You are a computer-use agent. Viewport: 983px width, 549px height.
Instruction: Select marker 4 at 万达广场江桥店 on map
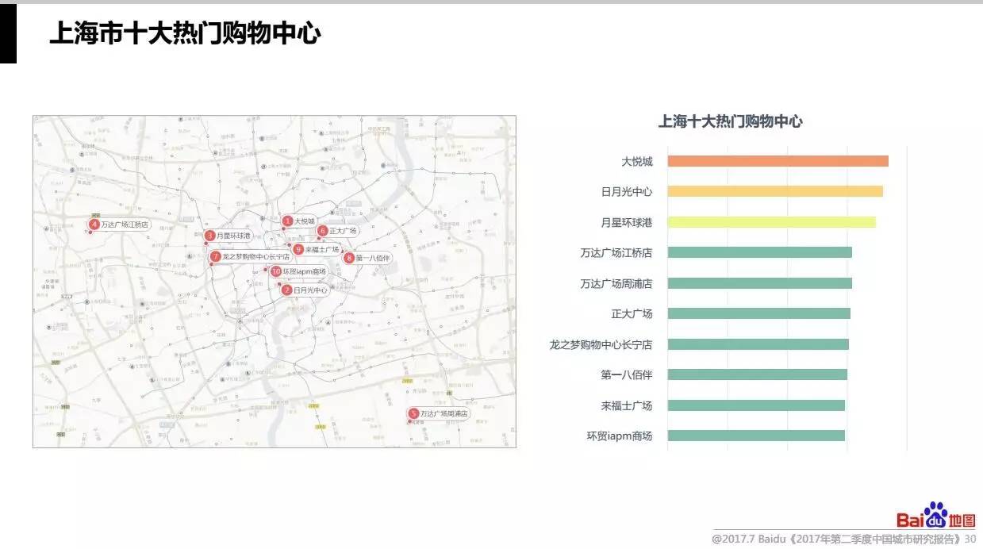(x=94, y=225)
